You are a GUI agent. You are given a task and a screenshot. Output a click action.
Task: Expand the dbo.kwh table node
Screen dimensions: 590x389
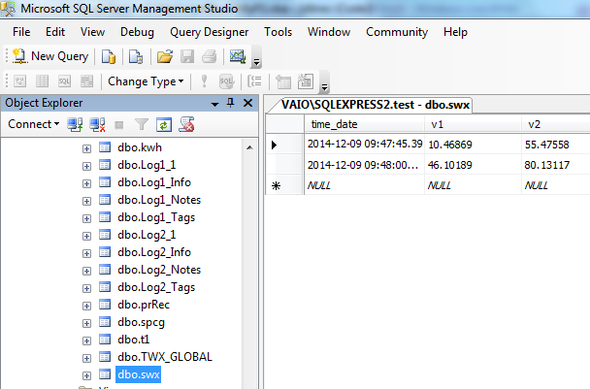[87, 149]
